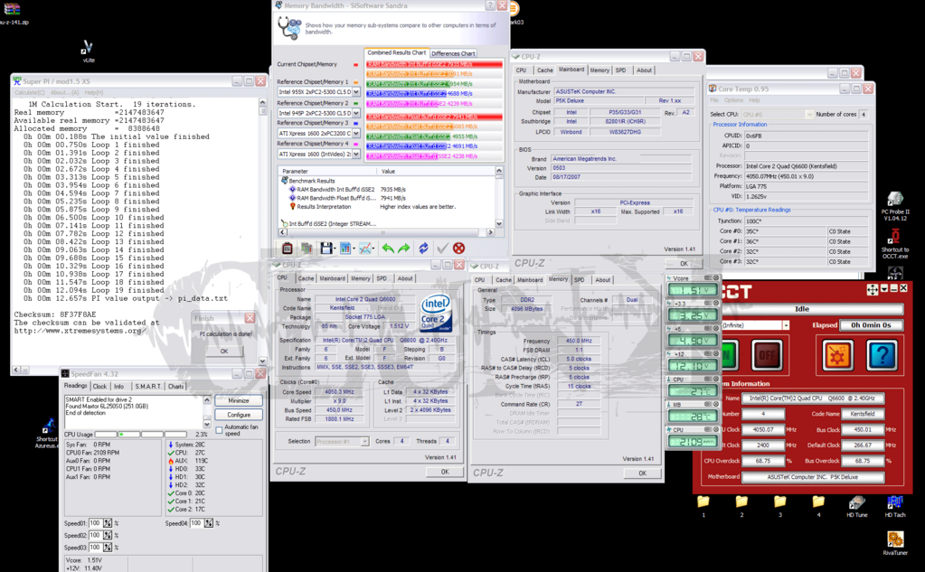925x572 pixels.
Task: Open the Shortcut to OCCT.exe desktop icon
Action: click(x=895, y=243)
